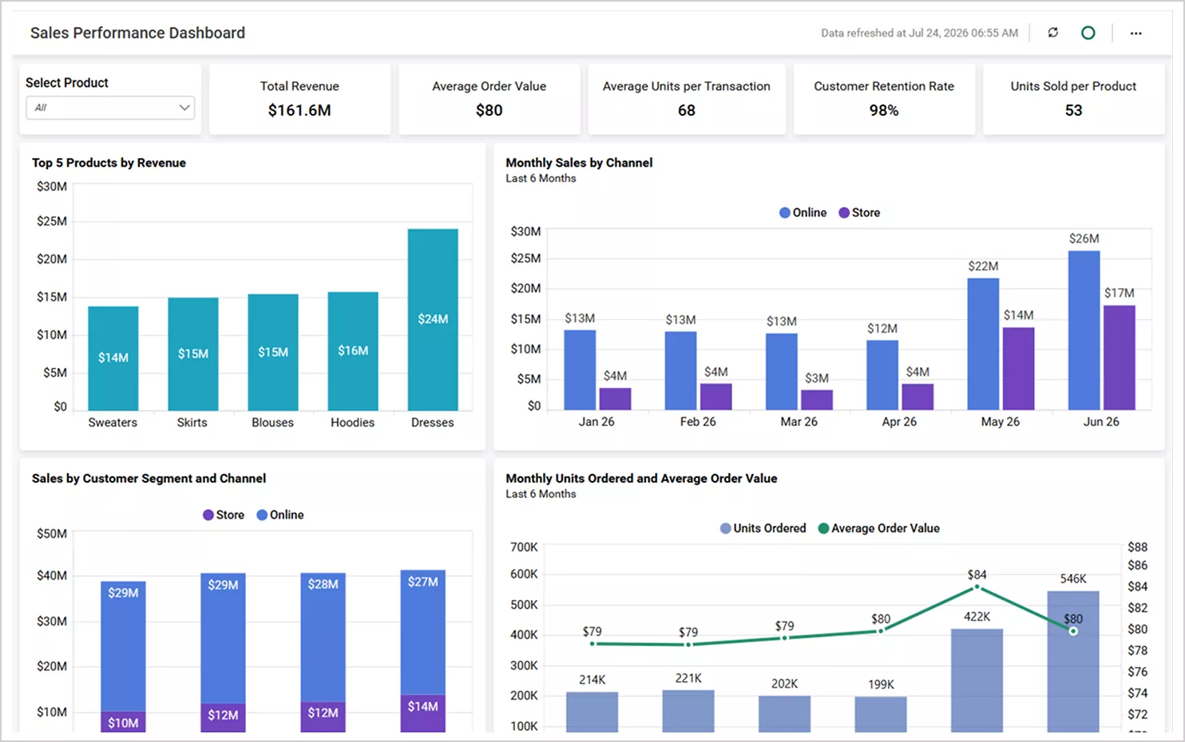Click the Monthly Sales by Channel title
Image resolution: width=1185 pixels, height=742 pixels.
click(579, 163)
